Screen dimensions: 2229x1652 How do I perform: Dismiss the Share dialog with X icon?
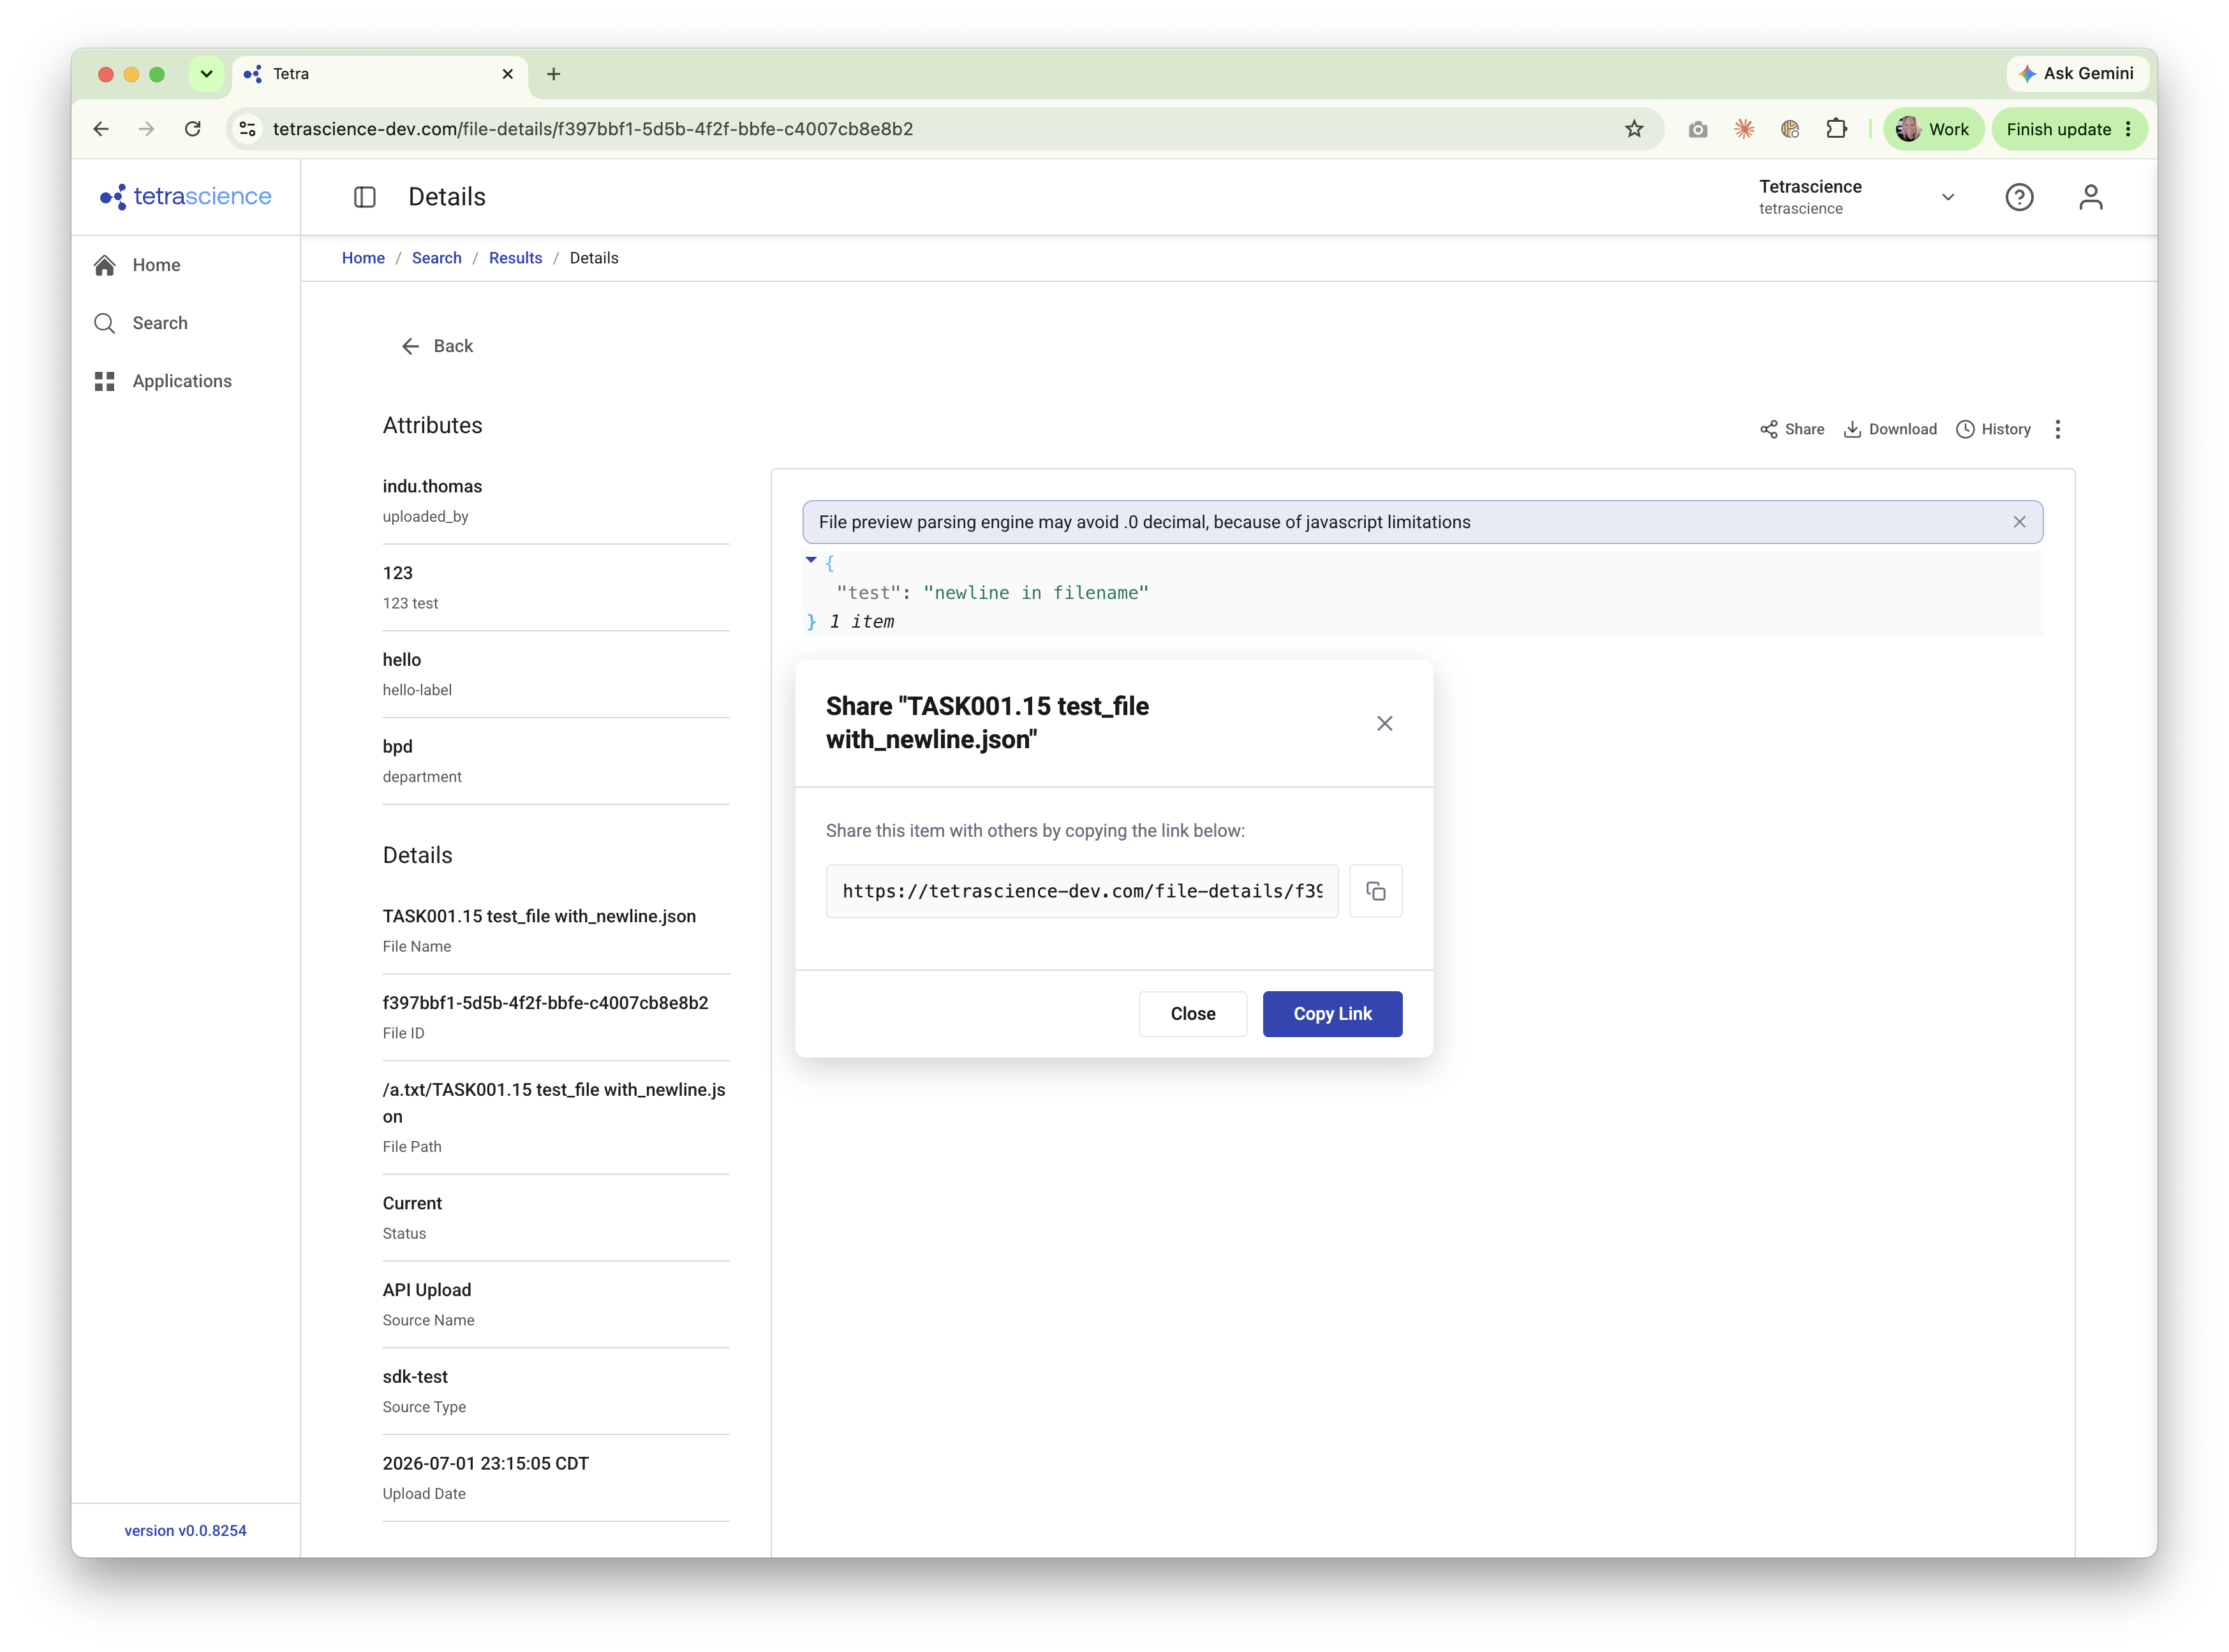pyautogui.click(x=1384, y=723)
